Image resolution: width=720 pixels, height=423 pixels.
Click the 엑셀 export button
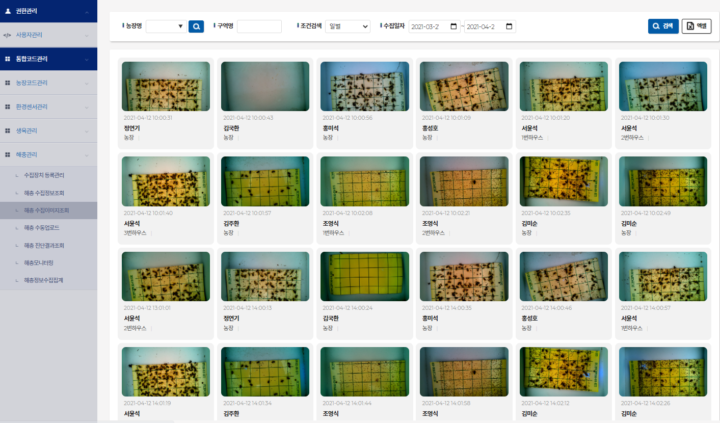pos(696,27)
